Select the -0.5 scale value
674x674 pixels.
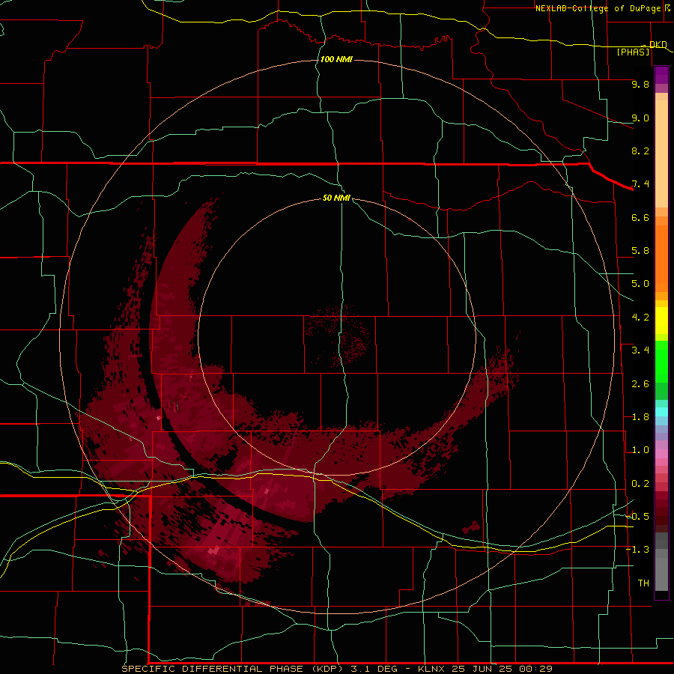click(637, 517)
